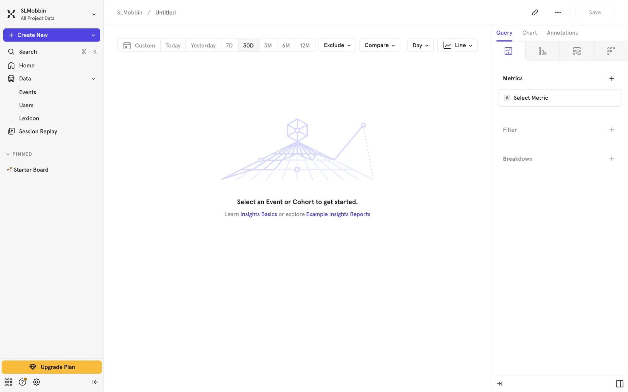628x392 pixels.
Task: Select the 7D date range
Action: coord(229,45)
